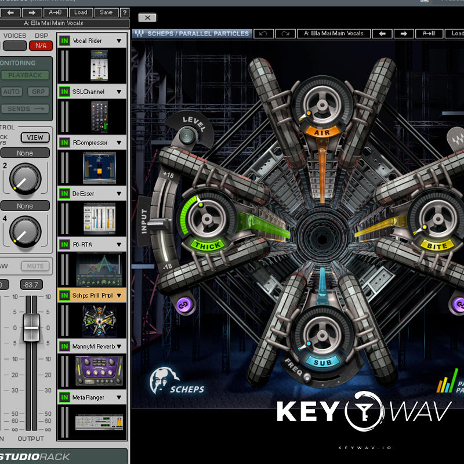The image size is (464, 464).
Task: Open the Vocal Rider slot dropdown arrow
Action: coord(119,41)
